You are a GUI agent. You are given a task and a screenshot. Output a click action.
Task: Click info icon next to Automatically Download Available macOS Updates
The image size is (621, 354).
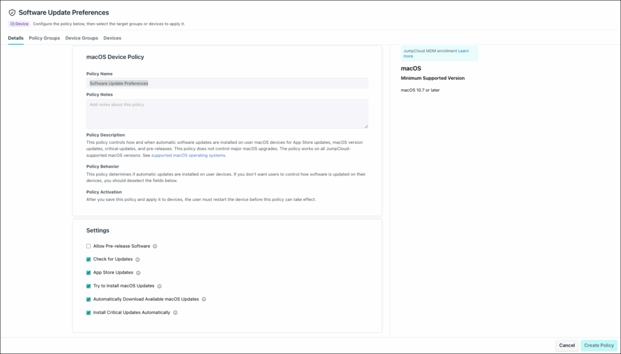(x=204, y=299)
